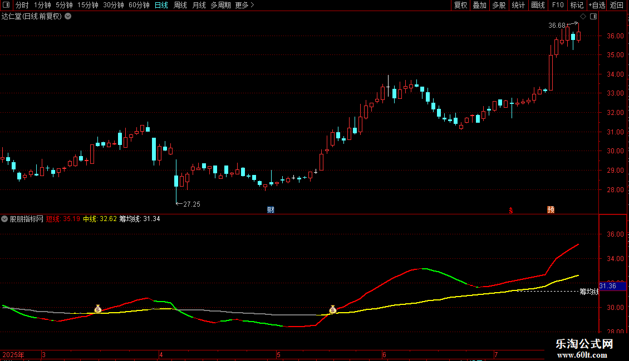This screenshot has height=361, width=629.
Task: Click the 返回 back button
Action: [617, 5]
